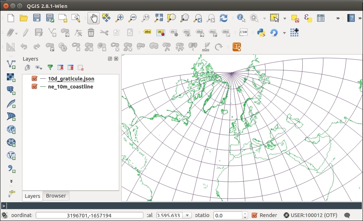Toggle ne_10m_coastline layer visibility
This screenshot has height=221, width=363.
coord(35,86)
